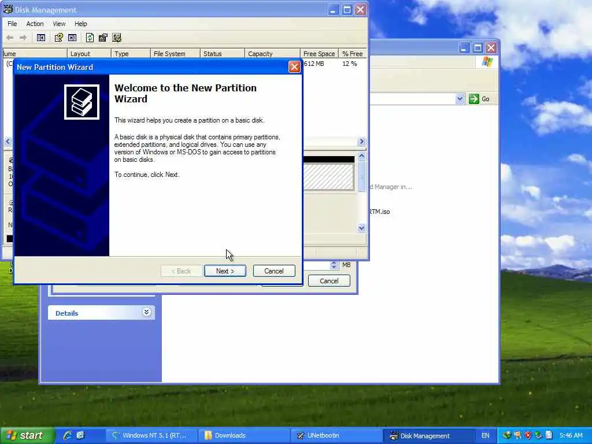Sort by % Free column header
592x444 pixels.
pyautogui.click(x=353, y=54)
